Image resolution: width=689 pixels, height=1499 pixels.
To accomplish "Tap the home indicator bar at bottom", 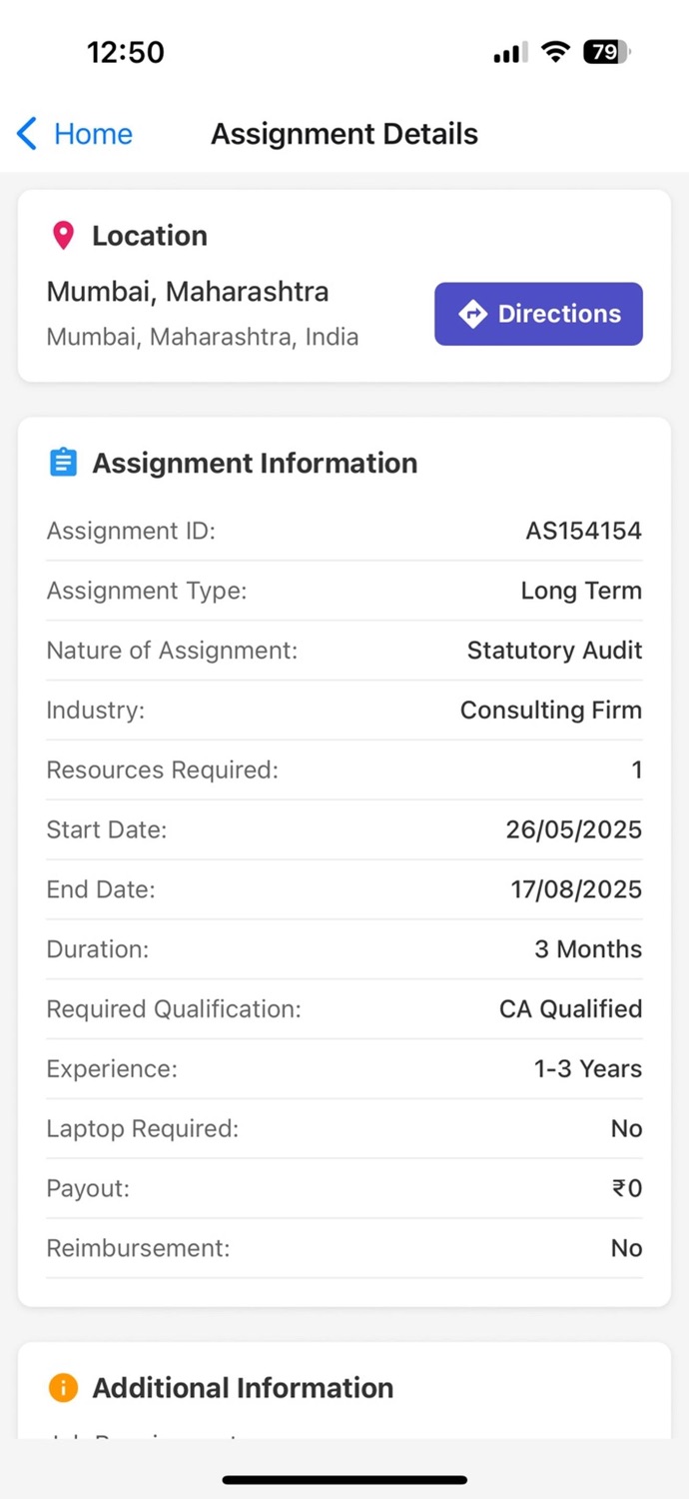I will pyautogui.click(x=344, y=1479).
